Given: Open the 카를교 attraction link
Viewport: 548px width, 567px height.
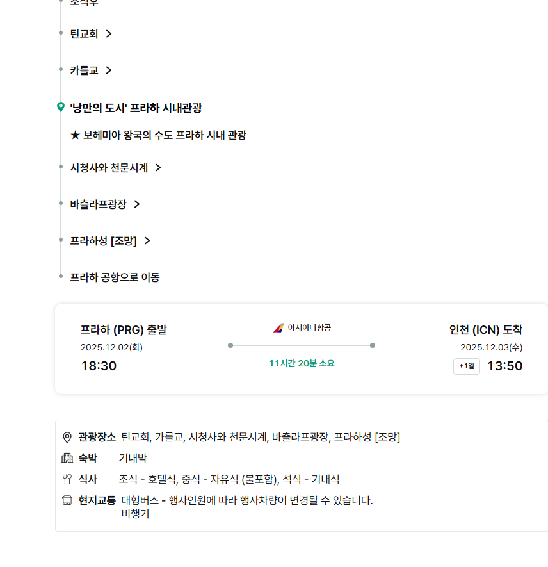Looking at the screenshot, I should (84, 70).
